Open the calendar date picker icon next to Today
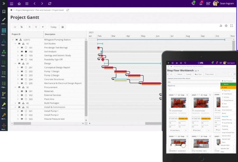 click(x=62, y=27)
